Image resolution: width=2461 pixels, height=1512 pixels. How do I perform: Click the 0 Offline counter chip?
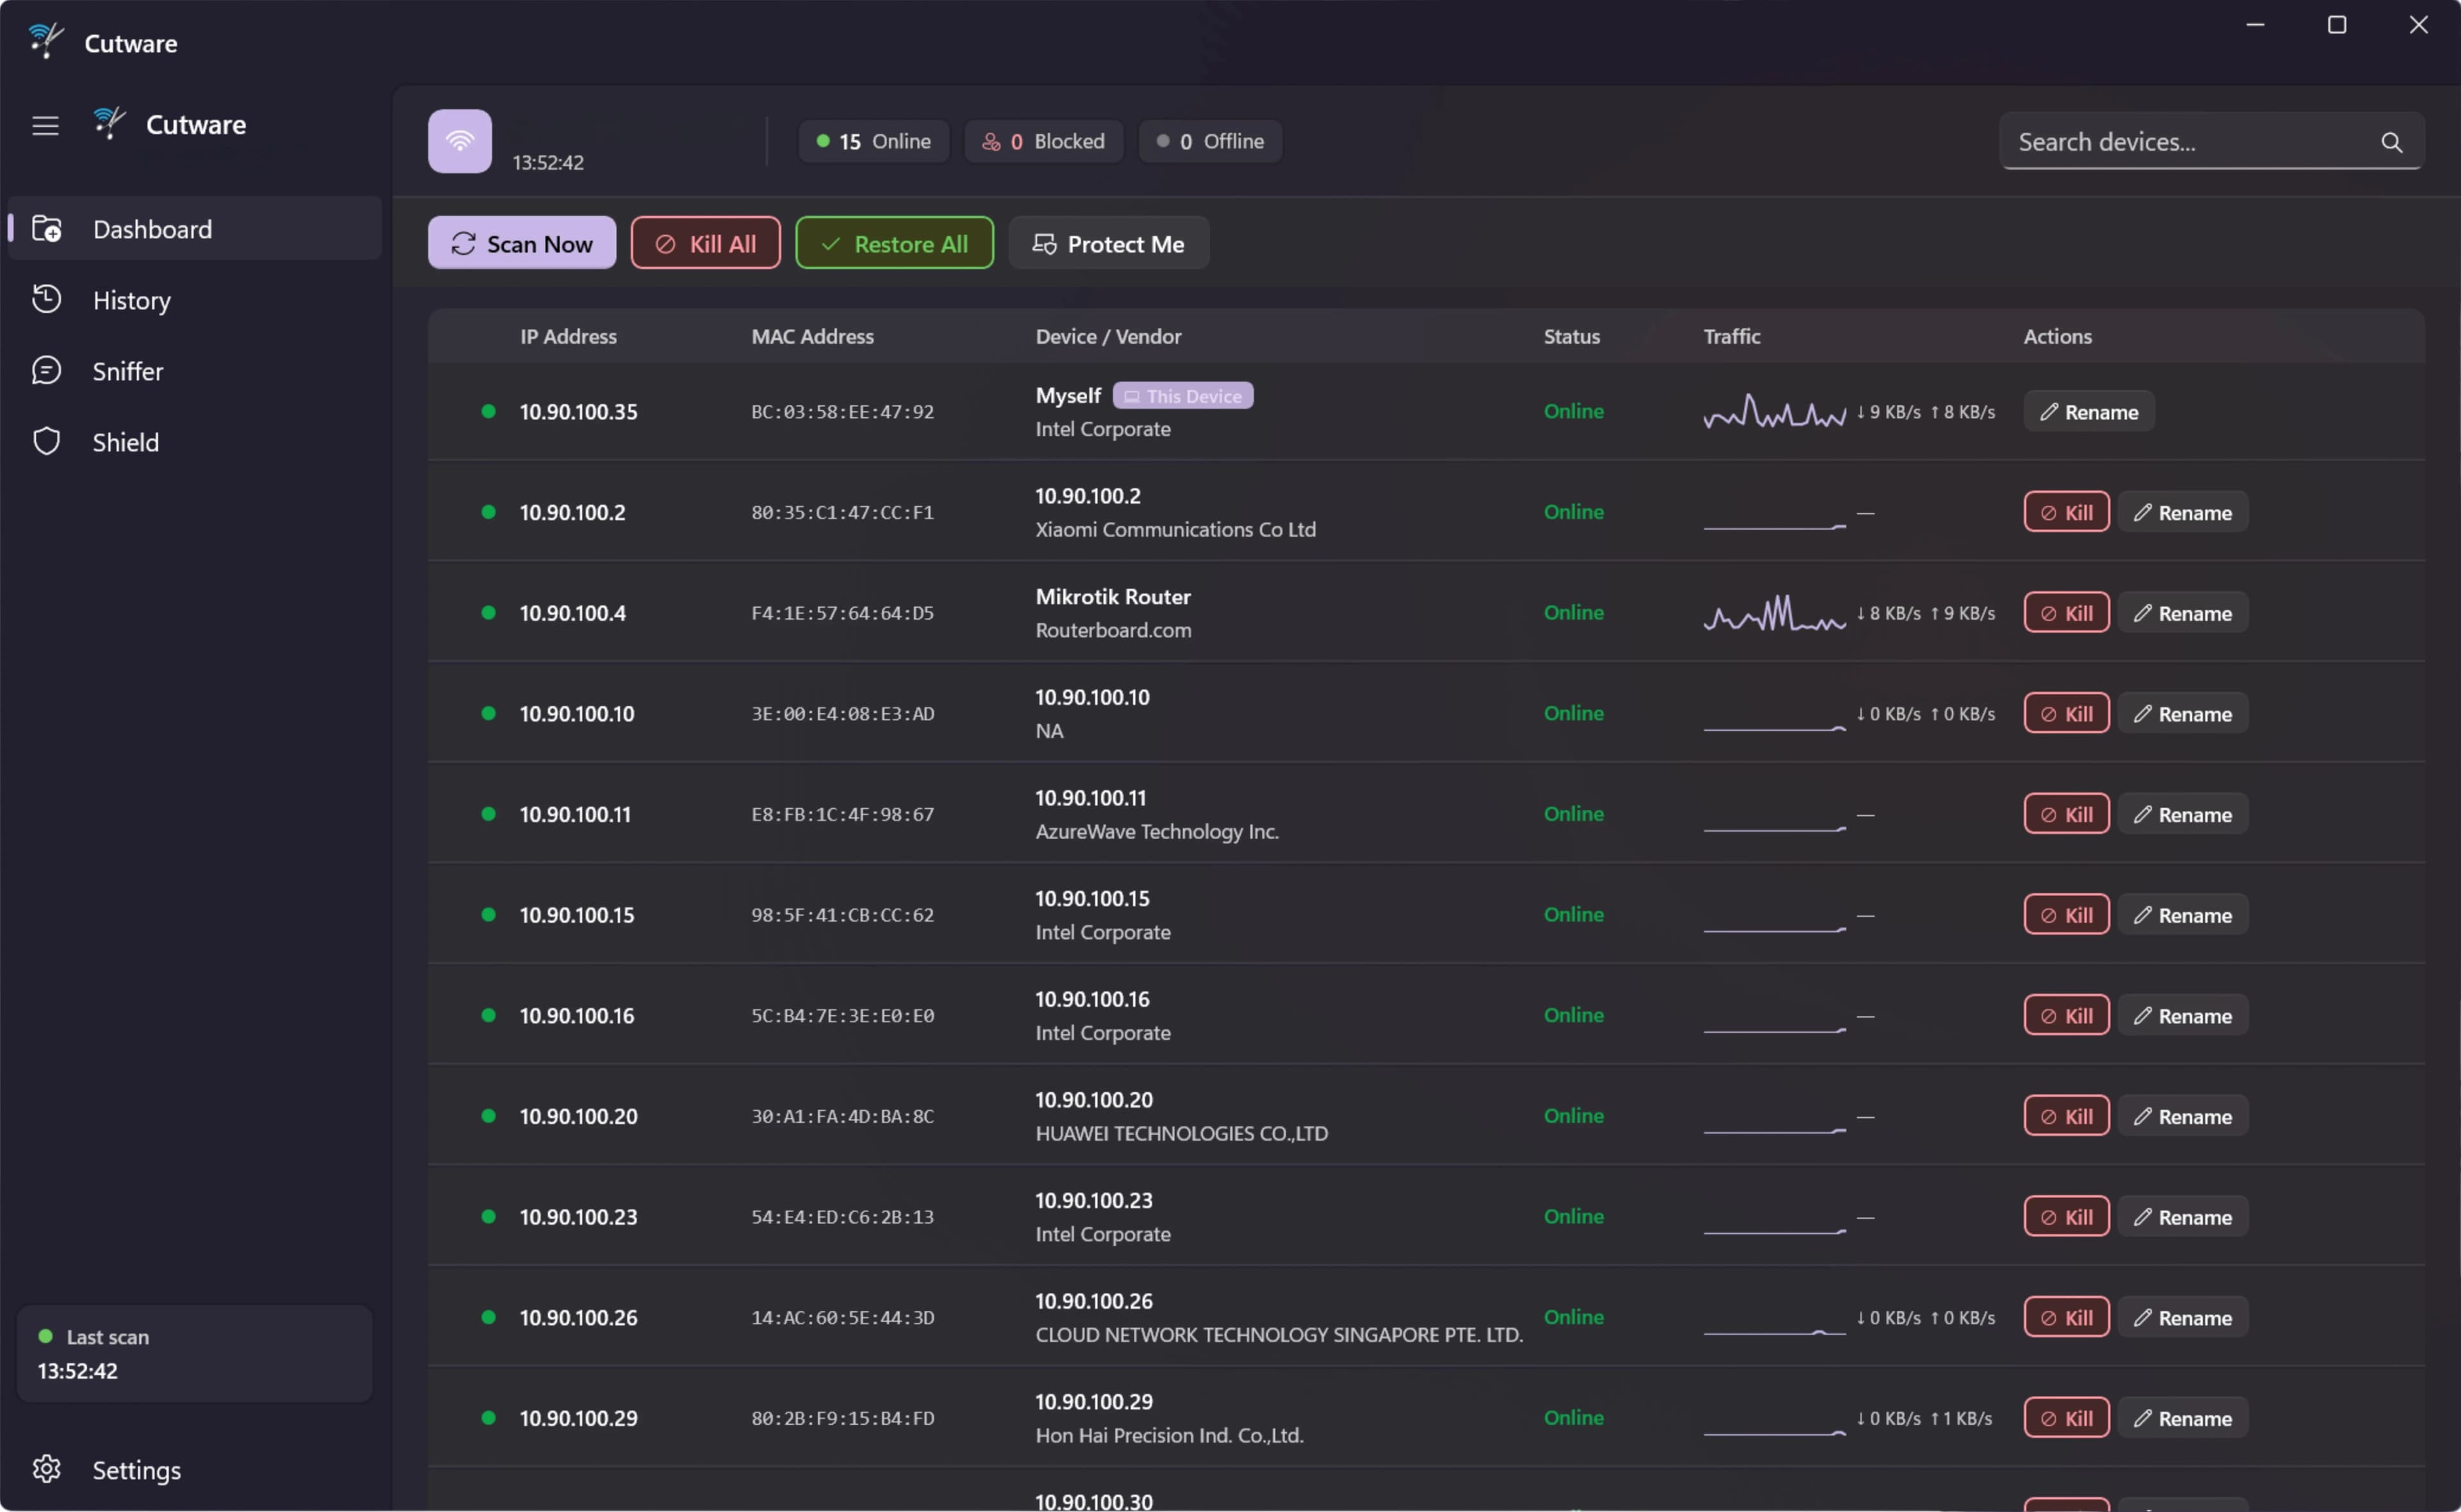(x=1209, y=142)
